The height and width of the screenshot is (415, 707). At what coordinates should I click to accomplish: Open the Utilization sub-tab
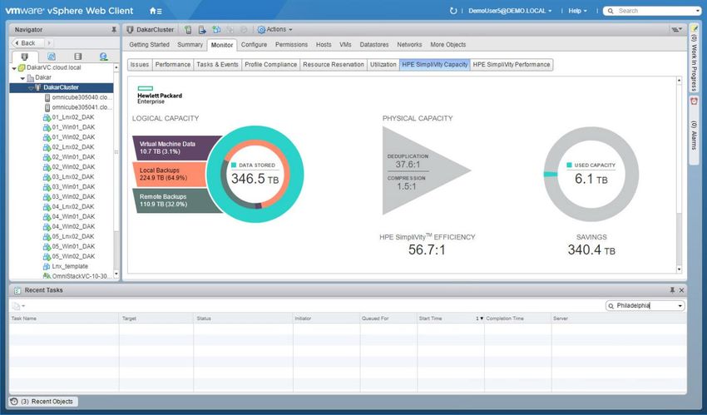[x=383, y=64]
